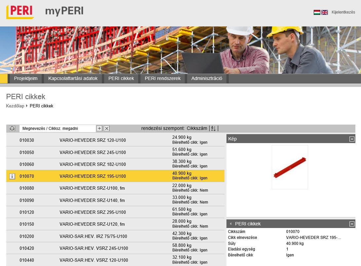Click the 61.500 kg weight value
361x266 pixels.
pos(182,209)
